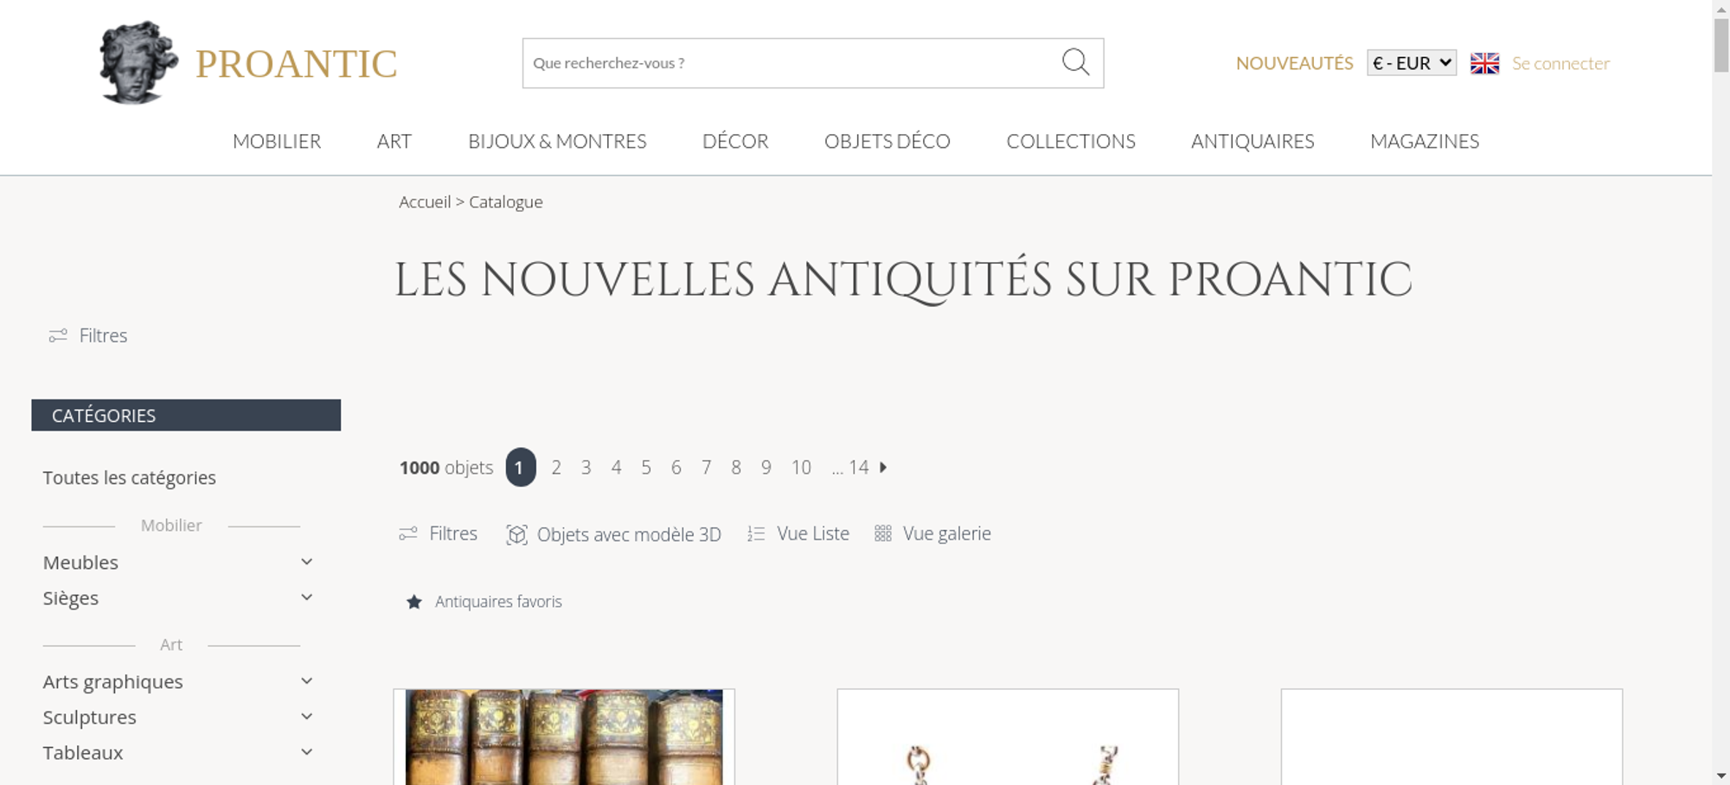This screenshot has height=785, width=1730.
Task: Open the EUR currency dropdown
Action: [1412, 63]
